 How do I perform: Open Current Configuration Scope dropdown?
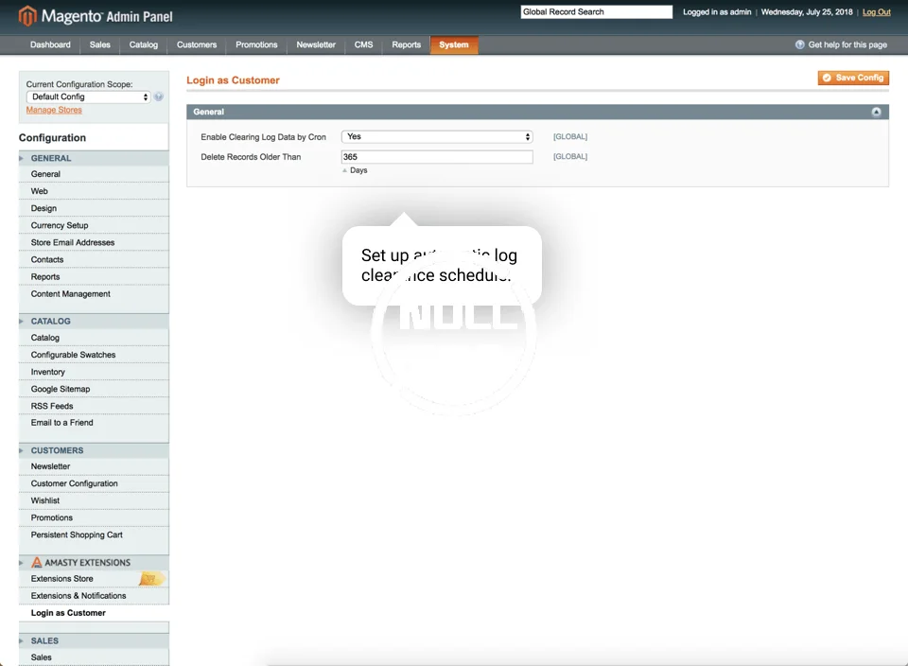coord(88,96)
